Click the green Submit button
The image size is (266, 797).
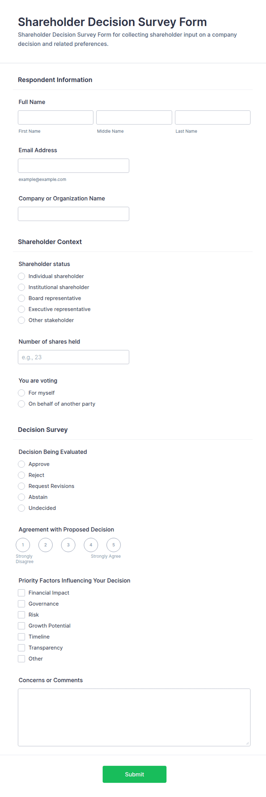click(x=134, y=774)
